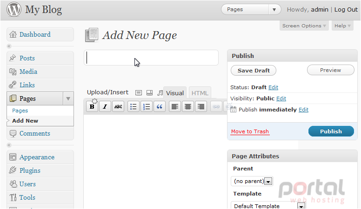Click the Tools wrench icon
This screenshot has height=209, width=361.
pyautogui.click(x=13, y=197)
